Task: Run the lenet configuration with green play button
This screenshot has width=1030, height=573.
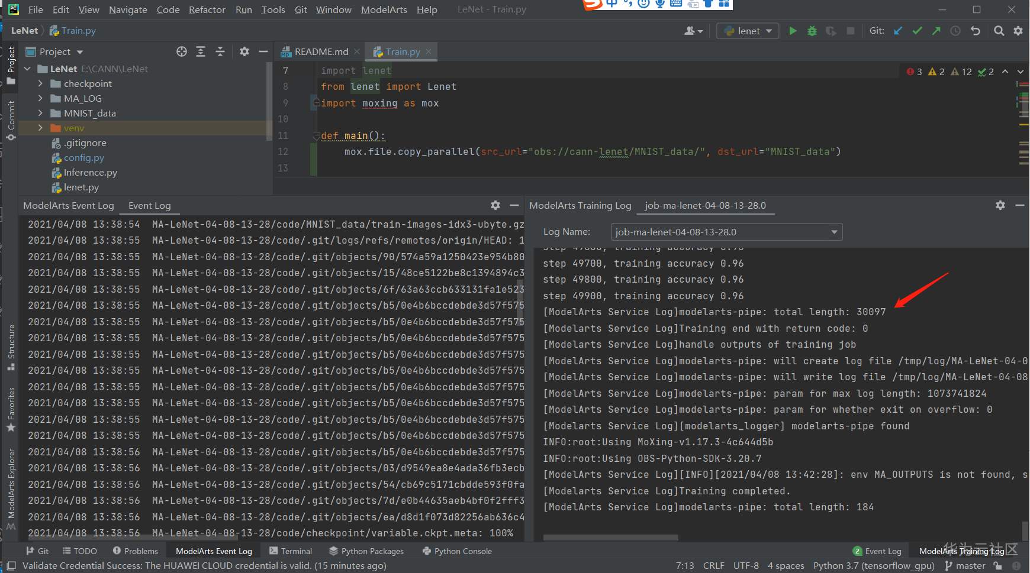Action: tap(793, 31)
